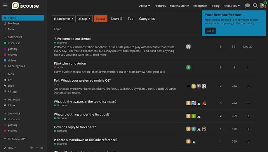Switch to the Top tab
This screenshot has width=268, height=152.
coord(131,19)
